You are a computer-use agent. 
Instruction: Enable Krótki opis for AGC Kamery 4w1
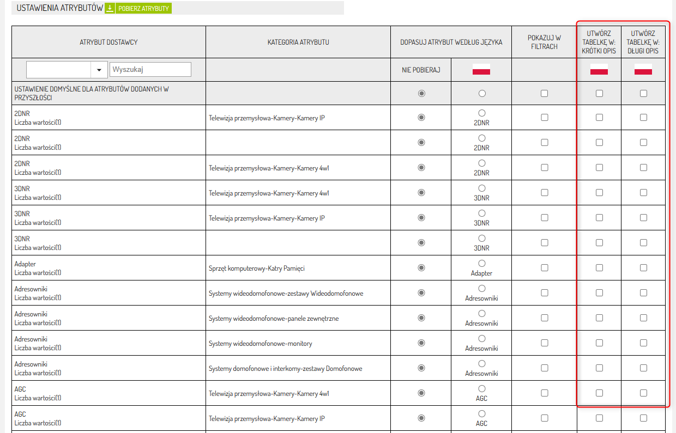(599, 393)
